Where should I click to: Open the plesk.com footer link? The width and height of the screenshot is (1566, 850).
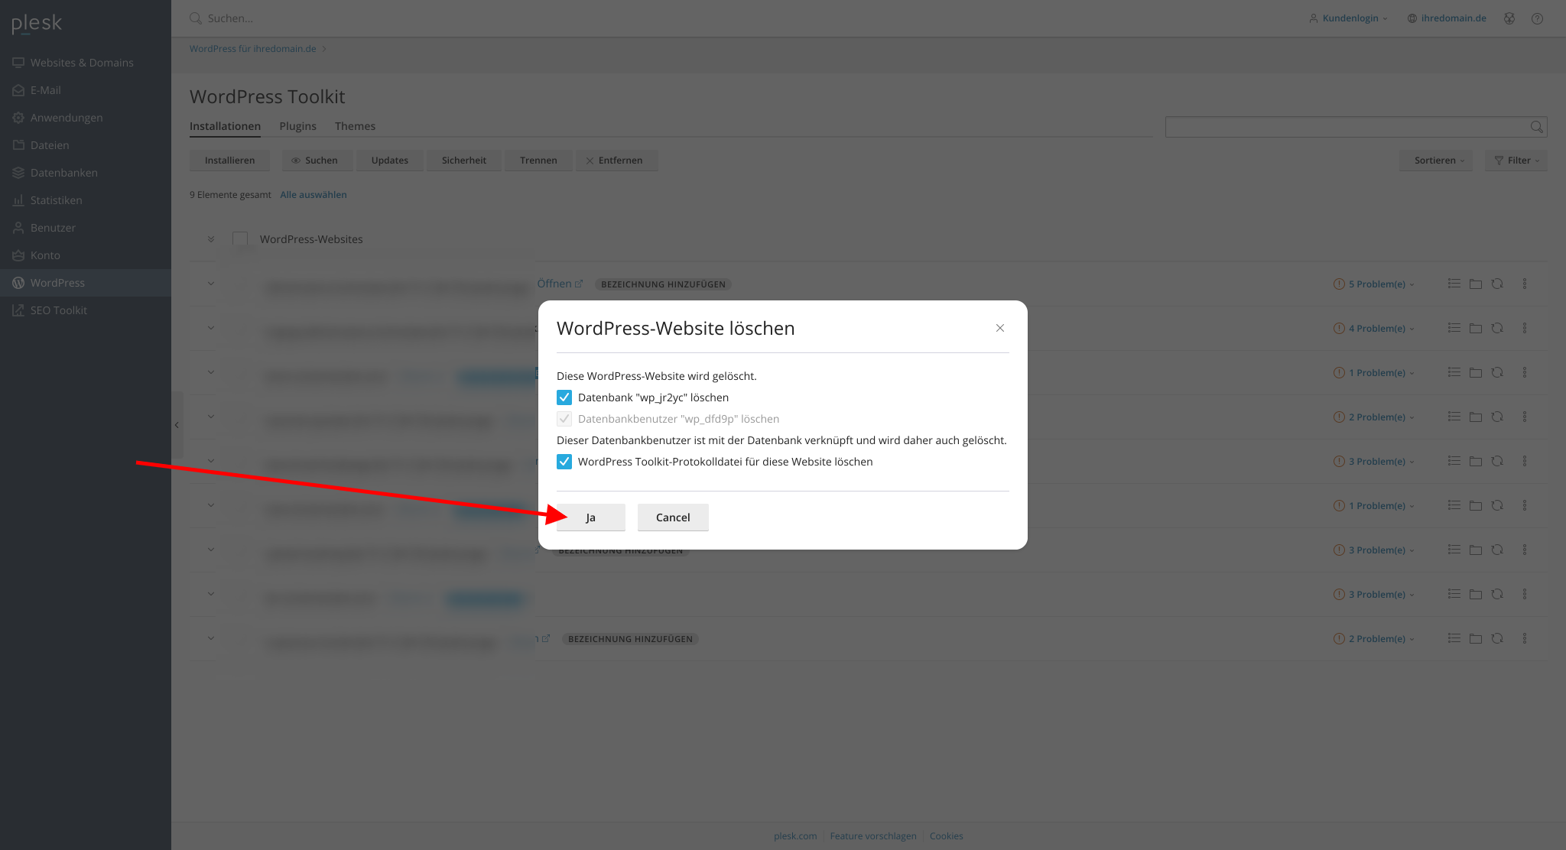(795, 836)
